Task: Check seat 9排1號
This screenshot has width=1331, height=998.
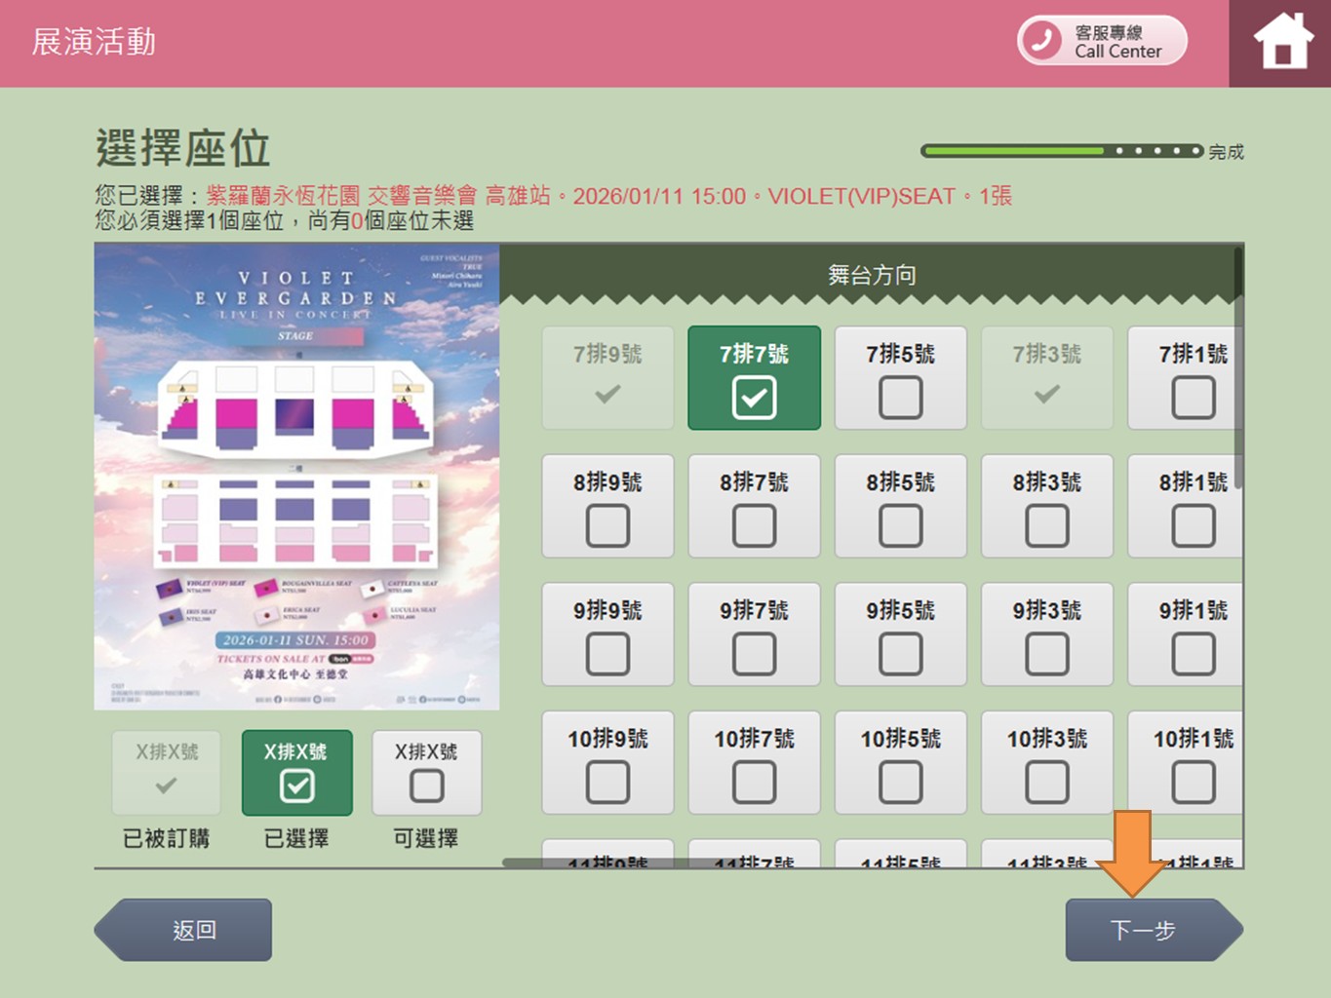Action: (1192, 654)
